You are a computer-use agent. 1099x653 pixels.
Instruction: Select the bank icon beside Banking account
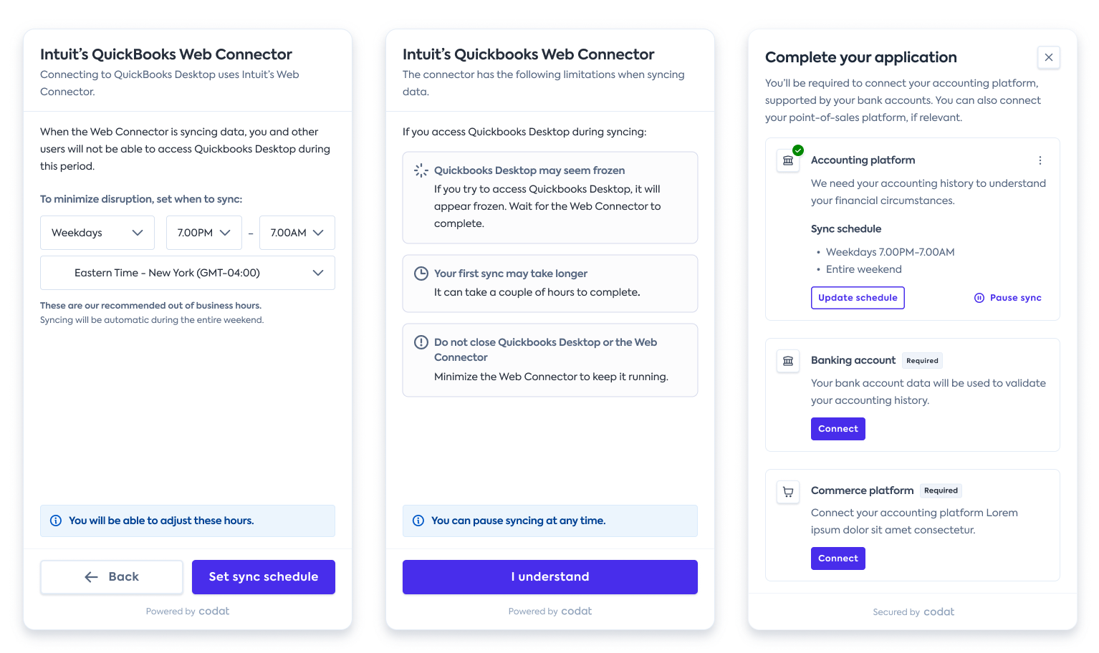(x=788, y=361)
